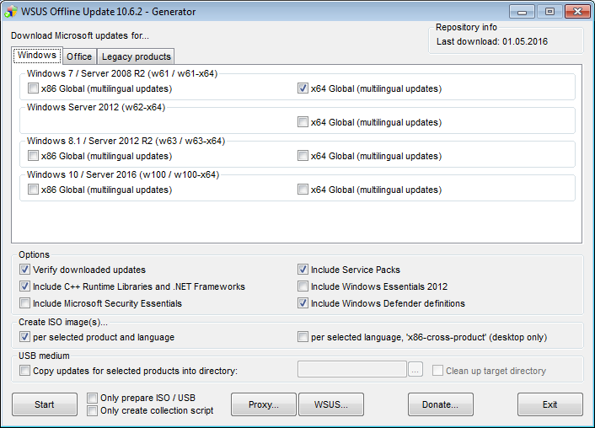Viewport: 595px width, 428px height.
Task: Click the Windows 7 / Server 2008 R2 group label
Action: pos(122,73)
